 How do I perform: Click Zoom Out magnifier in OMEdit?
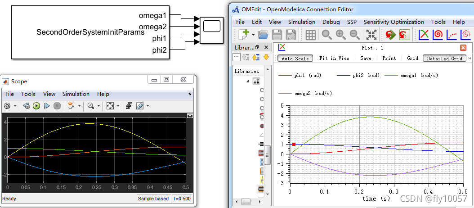point(355,35)
